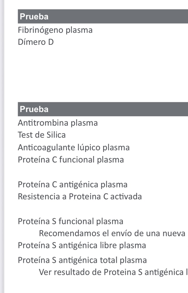Screen dimensions: 188x293
Task: Click the gray left page margin strip
Action: pos(1,146)
